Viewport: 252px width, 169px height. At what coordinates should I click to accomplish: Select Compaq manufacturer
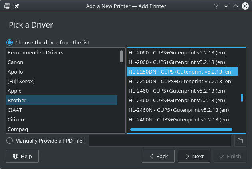(62, 129)
